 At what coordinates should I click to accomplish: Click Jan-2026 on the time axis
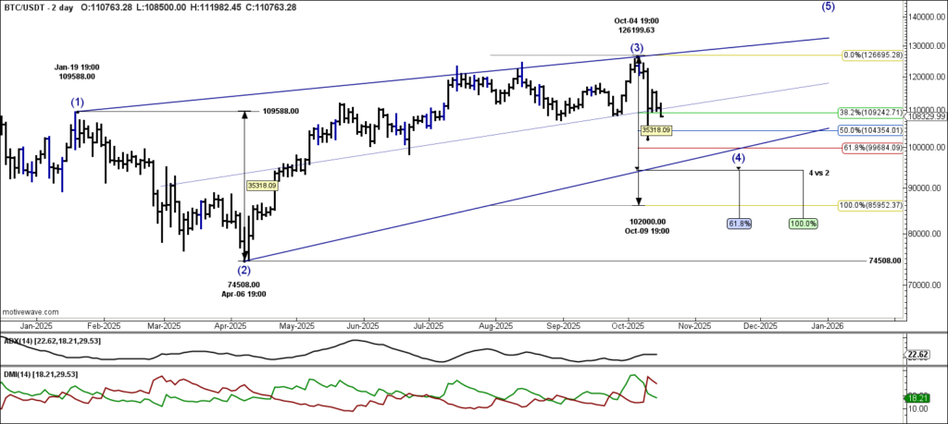pos(827,326)
